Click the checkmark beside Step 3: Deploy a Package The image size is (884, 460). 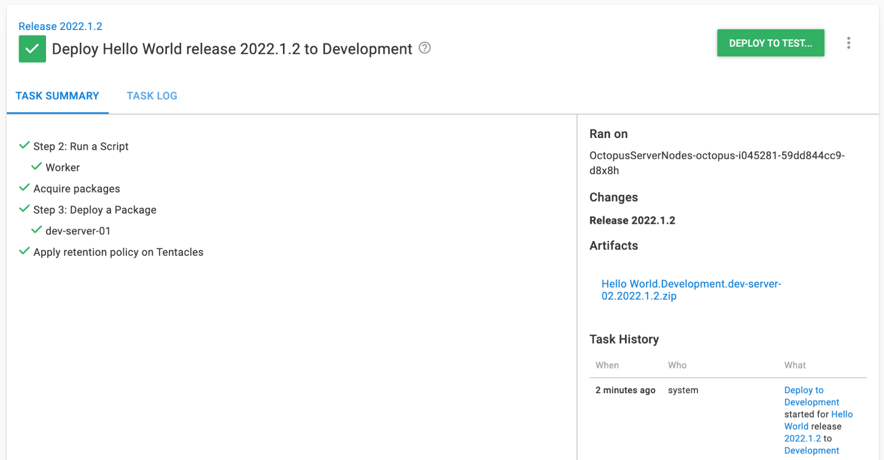[x=24, y=209]
